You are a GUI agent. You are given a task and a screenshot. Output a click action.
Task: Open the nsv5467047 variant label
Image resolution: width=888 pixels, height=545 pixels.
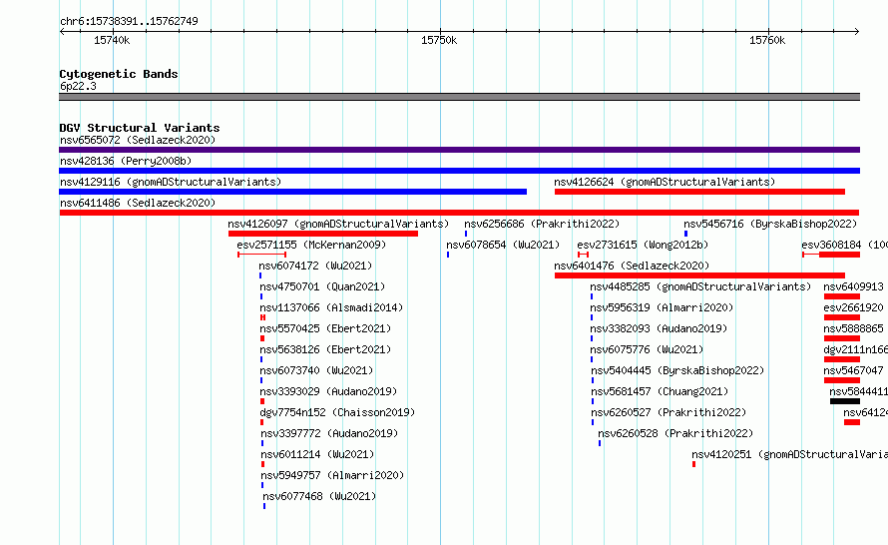(853, 370)
